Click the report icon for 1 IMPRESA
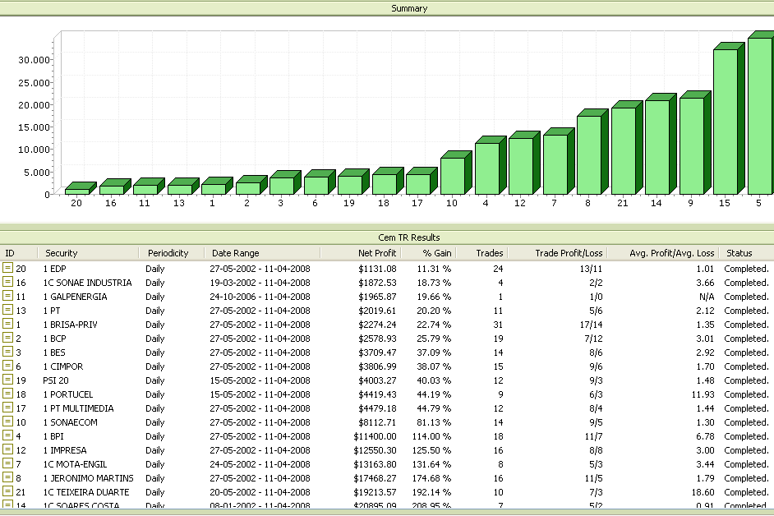Image resolution: width=774 pixels, height=516 pixels. 8,449
